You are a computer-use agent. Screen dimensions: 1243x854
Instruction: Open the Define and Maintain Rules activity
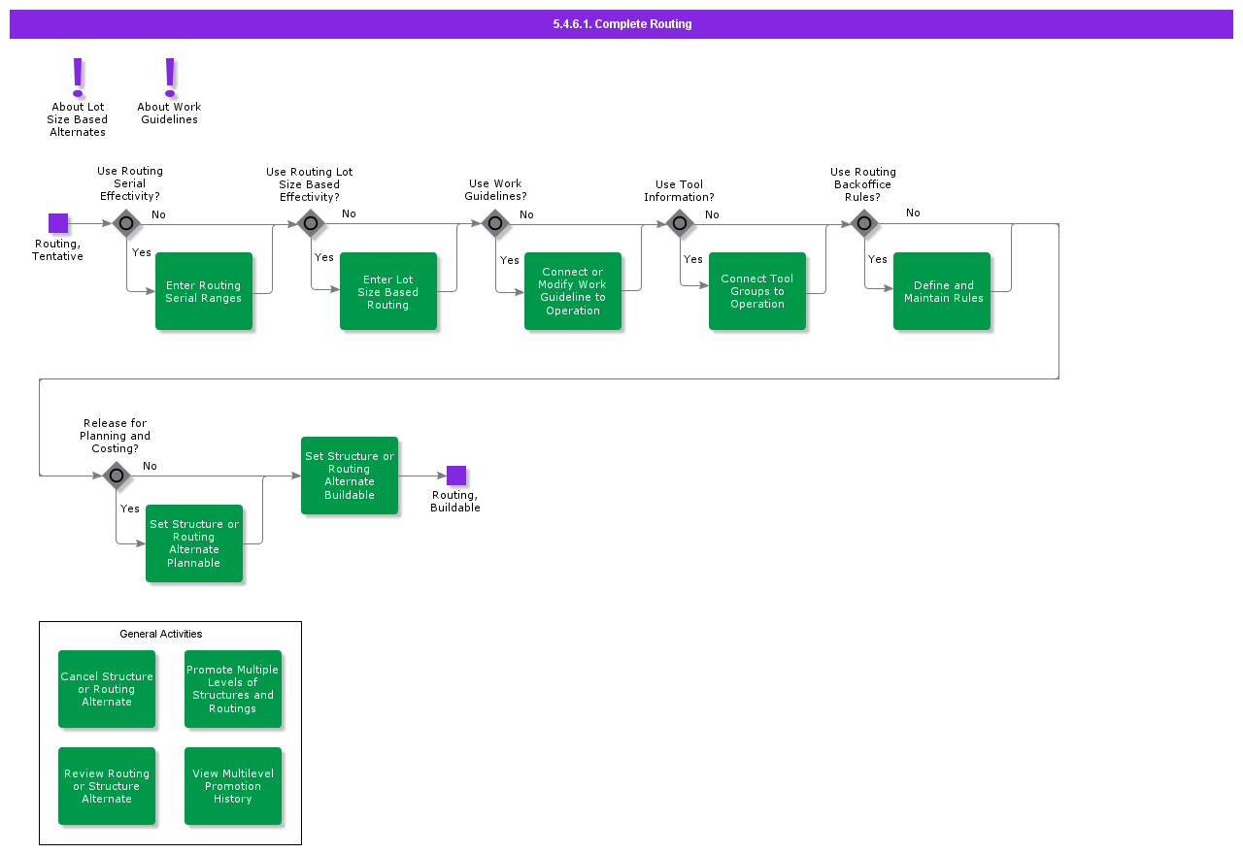(x=942, y=291)
